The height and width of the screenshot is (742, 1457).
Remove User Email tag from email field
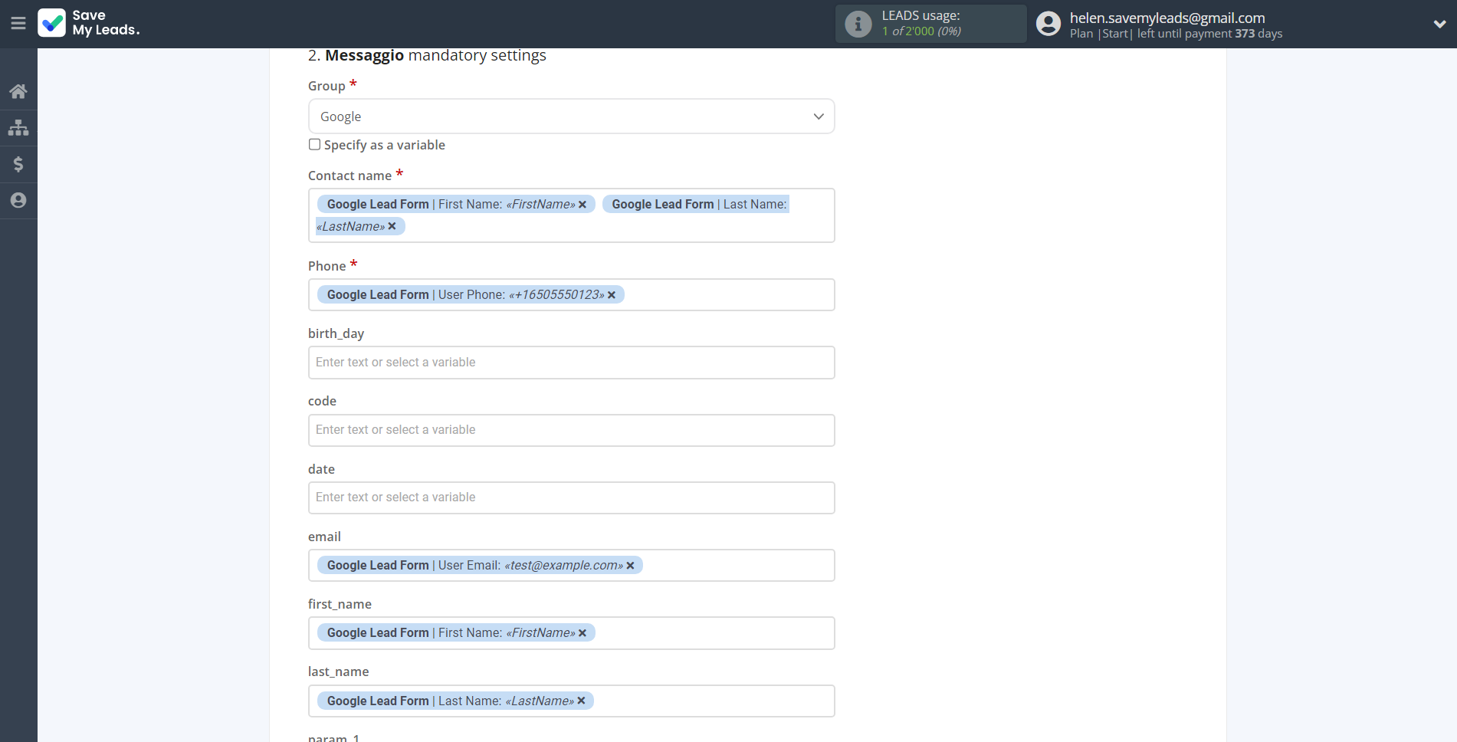pyautogui.click(x=630, y=566)
